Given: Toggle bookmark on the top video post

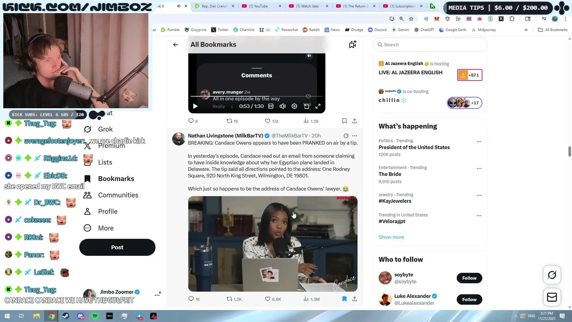Looking at the screenshot, I should point(344,121).
